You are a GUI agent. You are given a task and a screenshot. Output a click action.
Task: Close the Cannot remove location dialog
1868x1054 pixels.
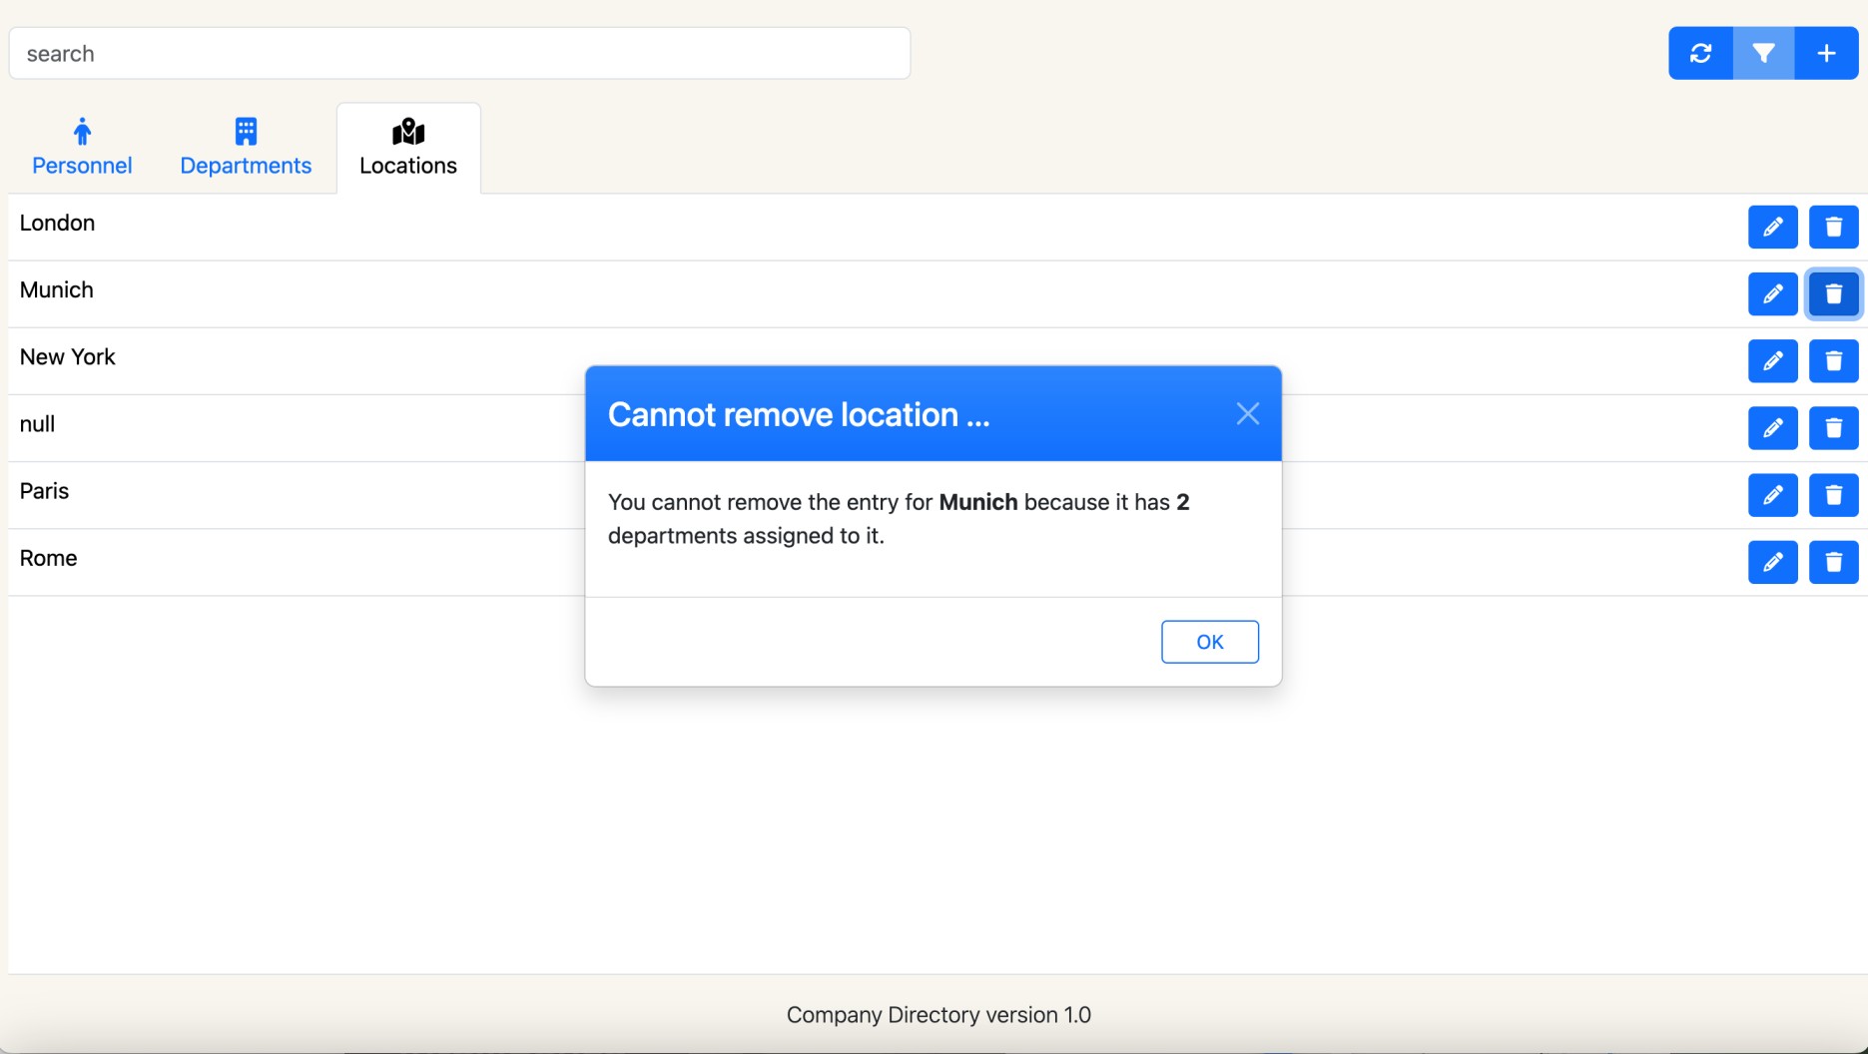click(1247, 414)
